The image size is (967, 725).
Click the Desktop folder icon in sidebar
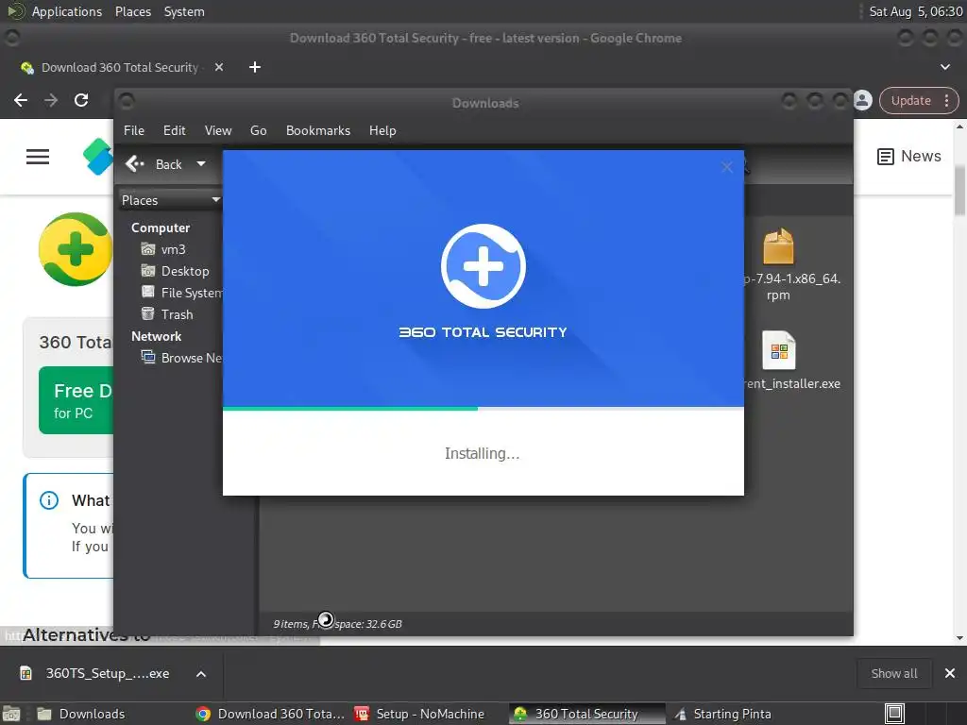point(148,271)
